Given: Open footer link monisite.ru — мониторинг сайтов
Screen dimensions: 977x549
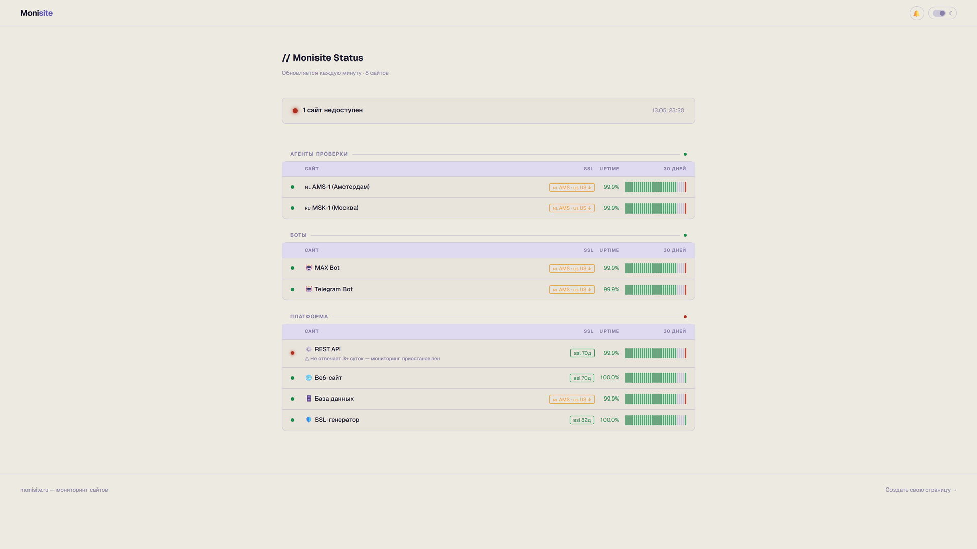Looking at the screenshot, I should 64,490.
